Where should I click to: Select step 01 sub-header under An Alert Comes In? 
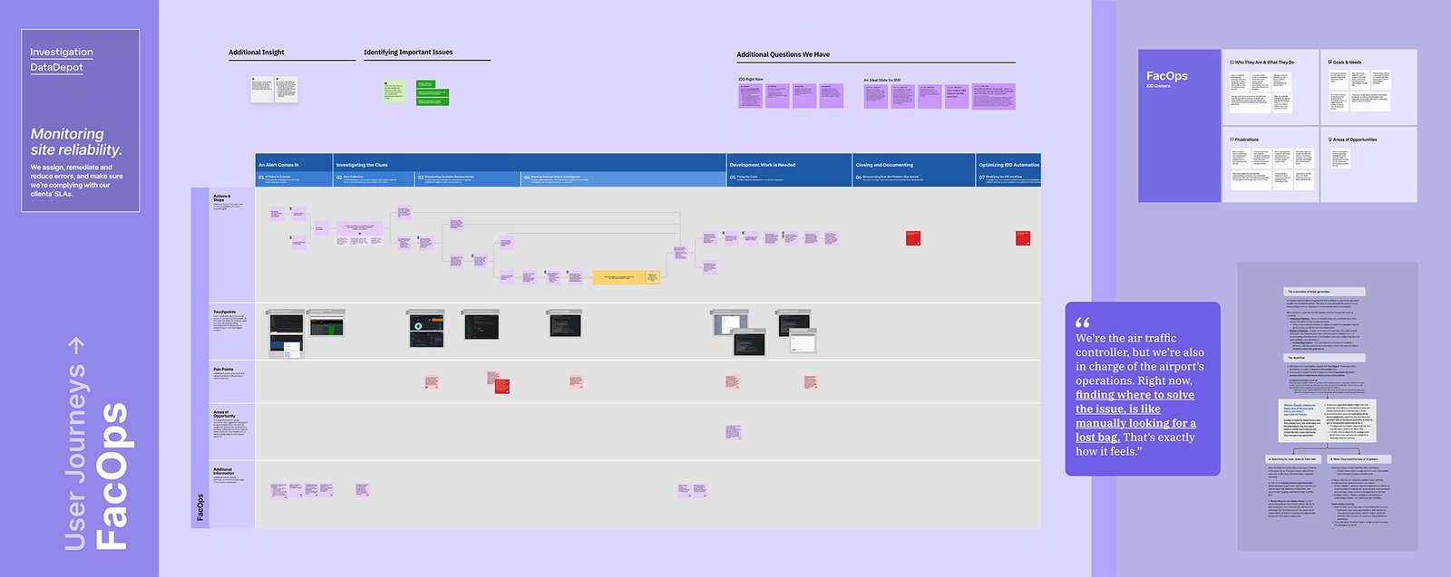pos(294,178)
